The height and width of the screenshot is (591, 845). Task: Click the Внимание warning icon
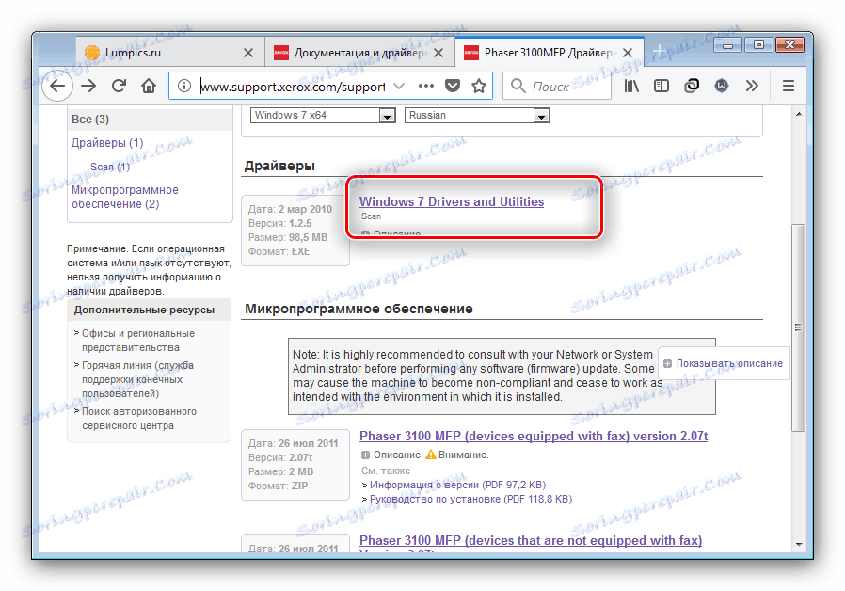click(431, 455)
